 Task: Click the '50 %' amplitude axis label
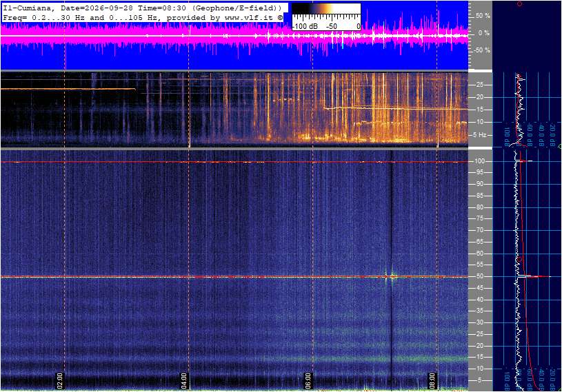tap(483, 16)
